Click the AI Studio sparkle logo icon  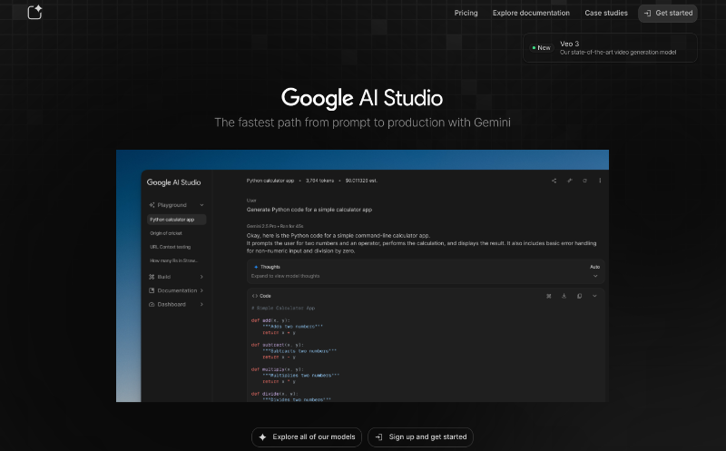(x=34, y=12)
